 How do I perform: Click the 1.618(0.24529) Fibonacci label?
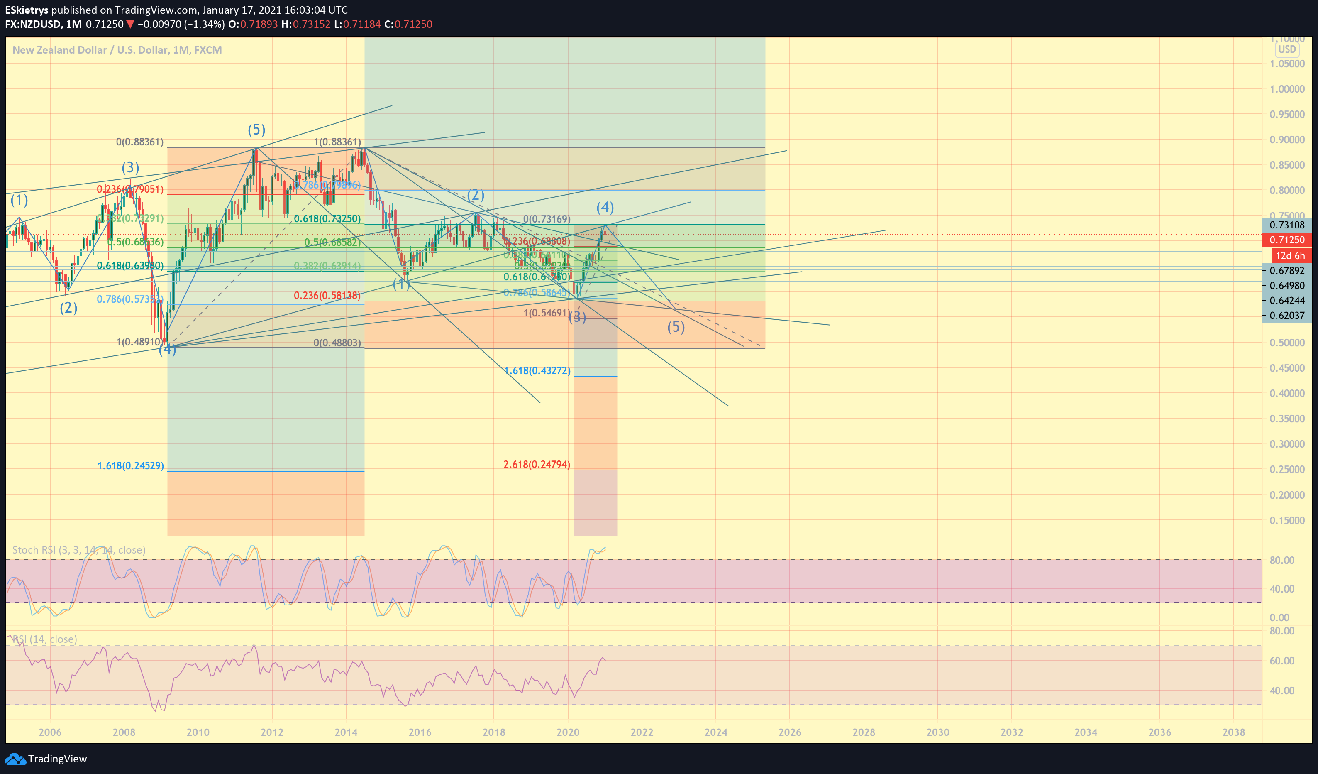pos(130,465)
